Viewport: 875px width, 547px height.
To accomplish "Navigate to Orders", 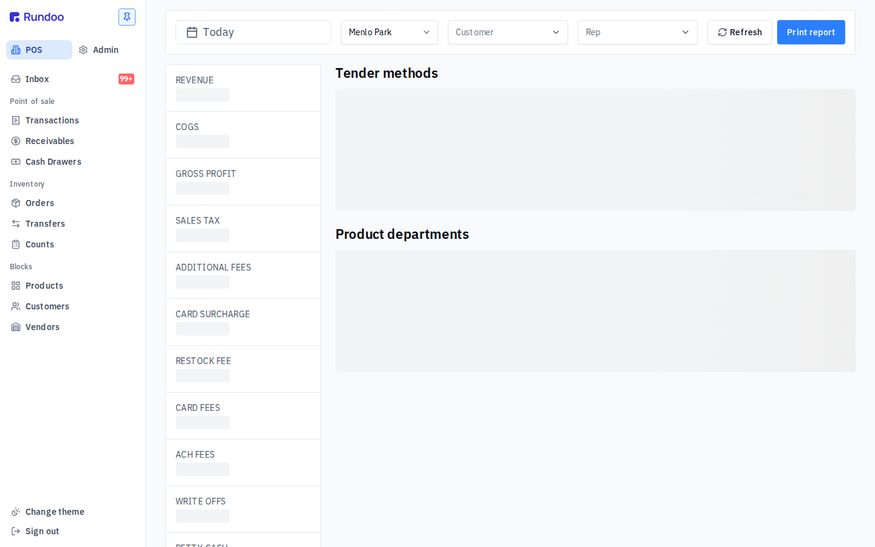I will pos(72,203).
